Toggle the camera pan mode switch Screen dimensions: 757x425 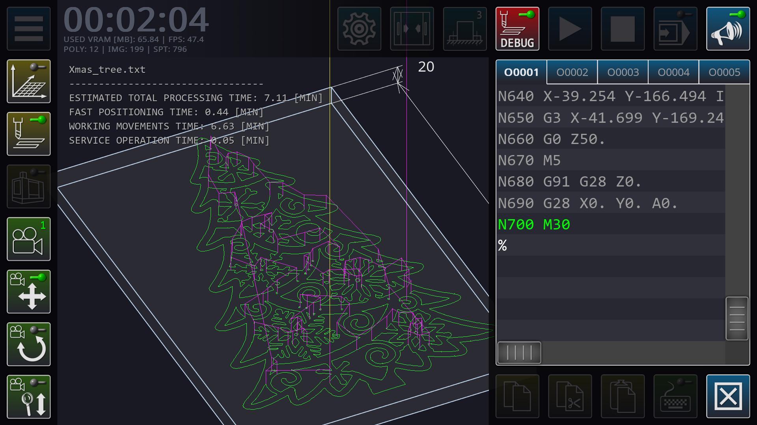coord(28,291)
